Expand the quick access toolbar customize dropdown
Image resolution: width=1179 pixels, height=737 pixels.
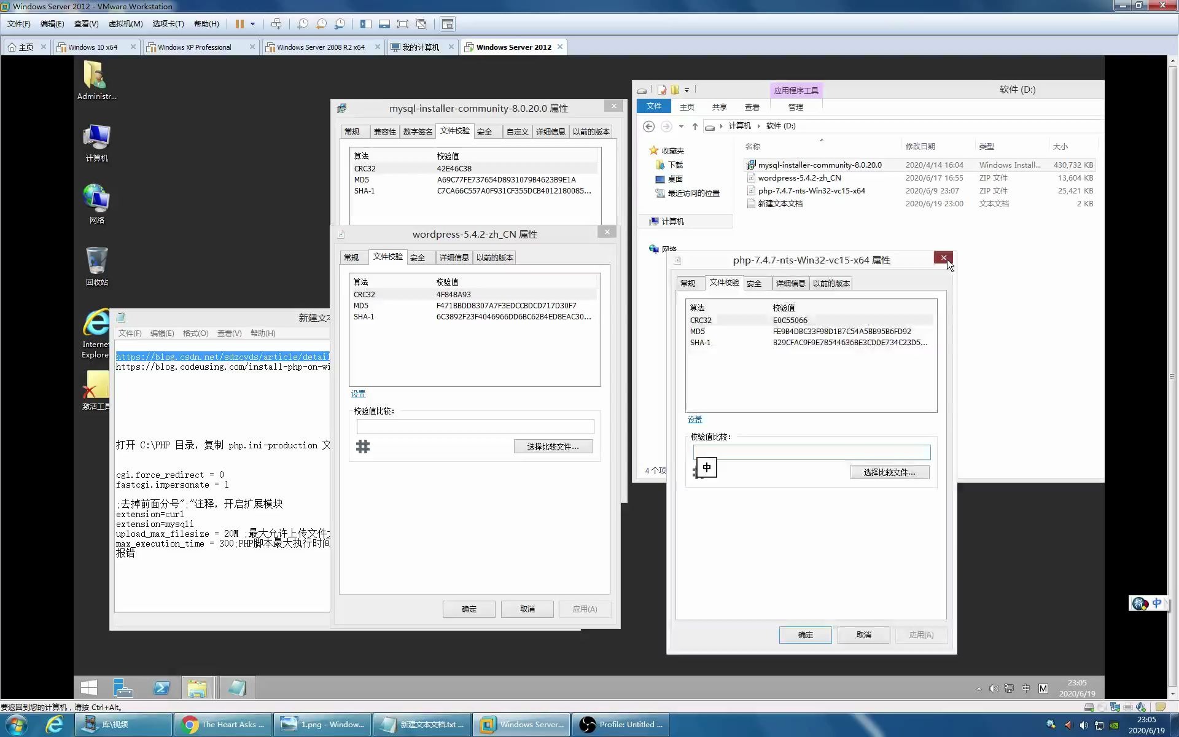(x=687, y=90)
